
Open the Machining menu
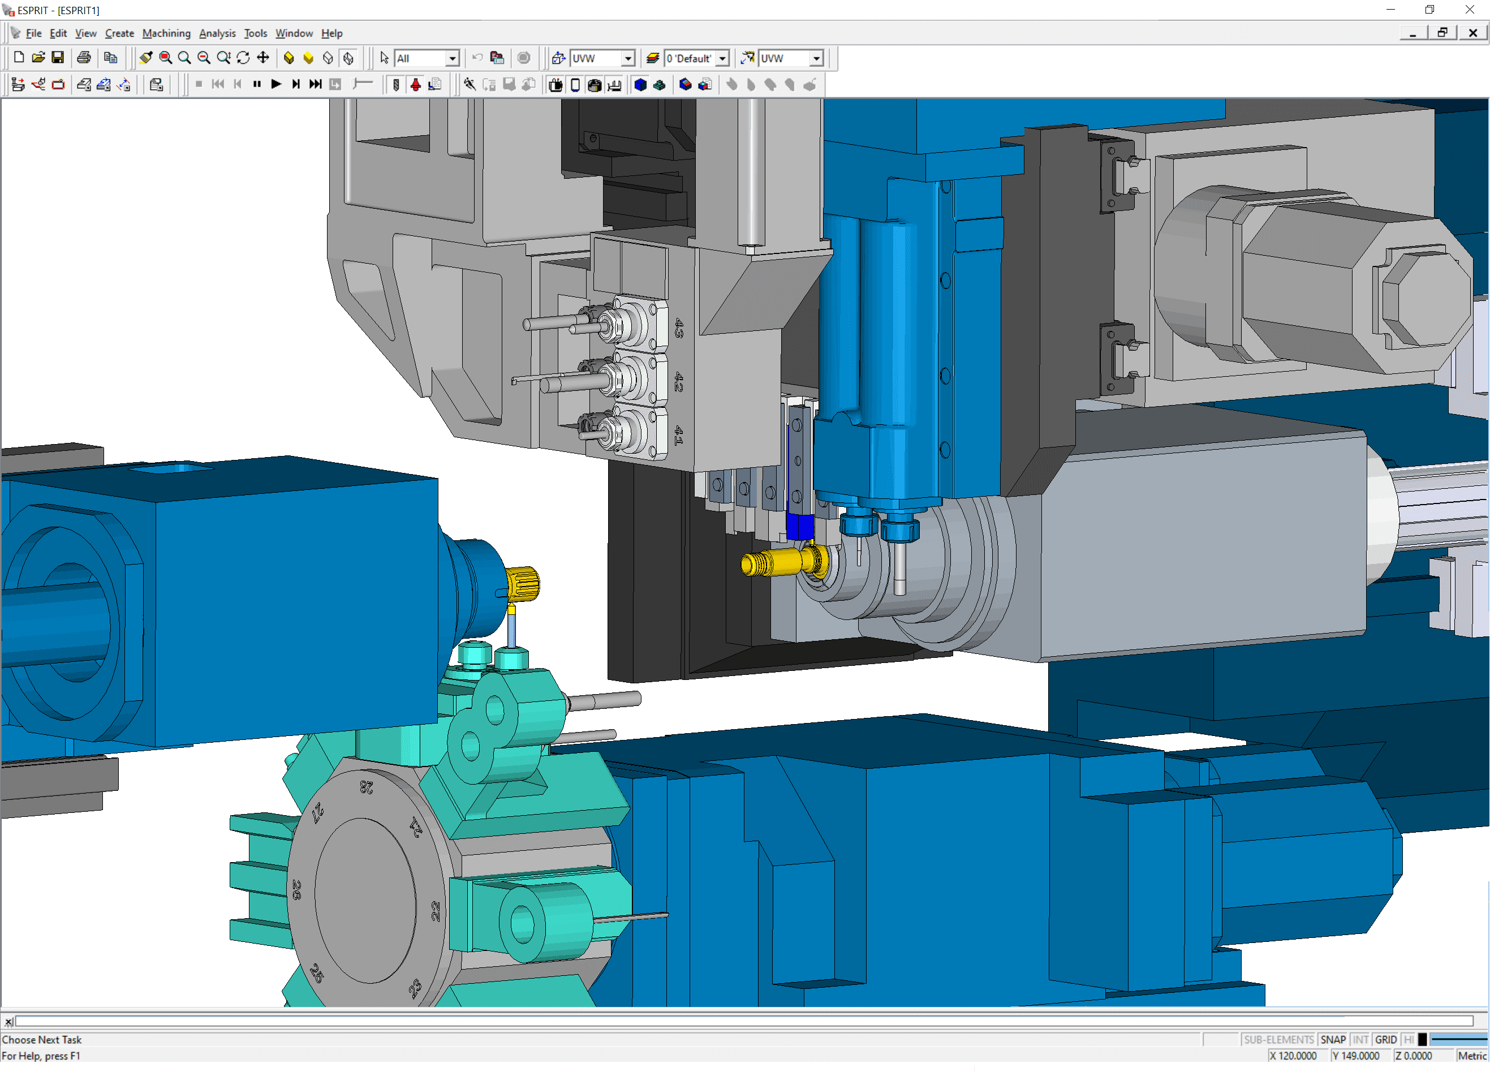(x=166, y=33)
